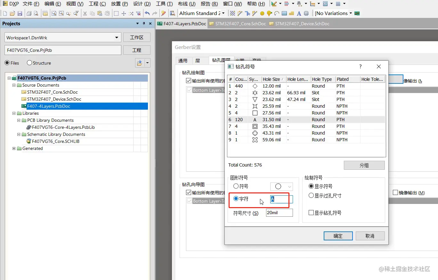438x280 pixels.
Task: Open the alignment tools icon
Action: pyautogui.click(x=287, y=4)
